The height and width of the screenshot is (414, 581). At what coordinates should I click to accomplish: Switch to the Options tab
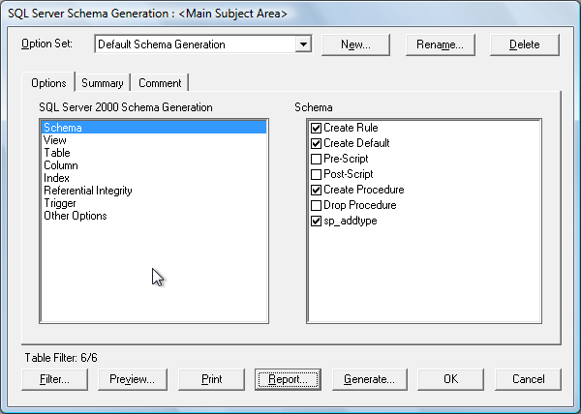click(x=48, y=82)
